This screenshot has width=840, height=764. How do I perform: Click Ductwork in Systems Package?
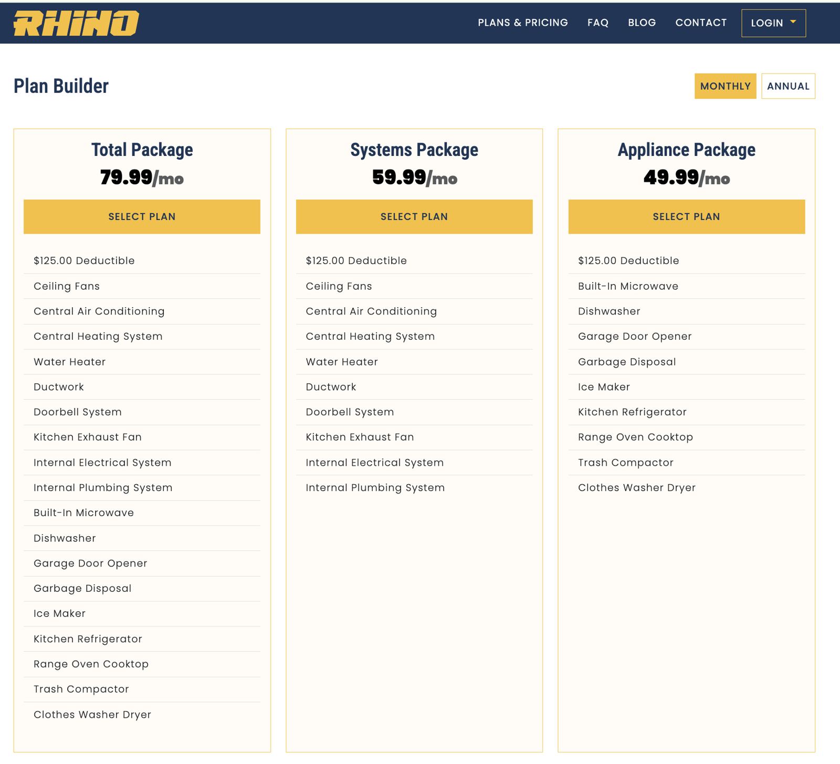click(x=414, y=387)
